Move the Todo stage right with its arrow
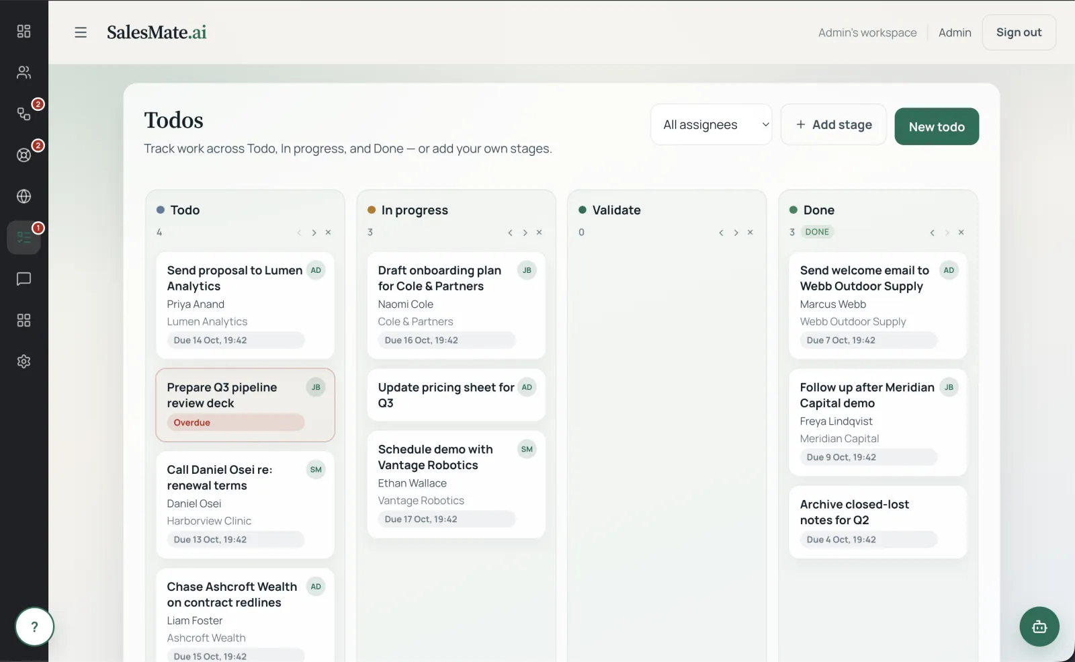The image size is (1075, 662). click(314, 233)
